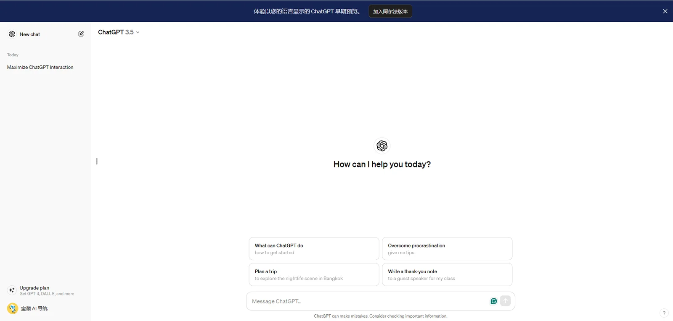Choose the Write a thank-you note suggestion
673x321 pixels.
[x=447, y=275]
